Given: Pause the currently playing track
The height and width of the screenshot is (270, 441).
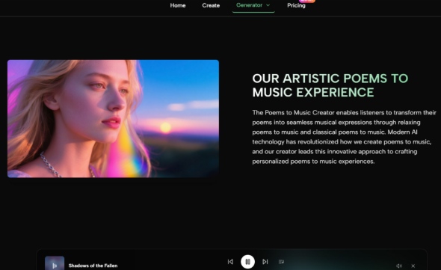Looking at the screenshot, I should tap(247, 262).
